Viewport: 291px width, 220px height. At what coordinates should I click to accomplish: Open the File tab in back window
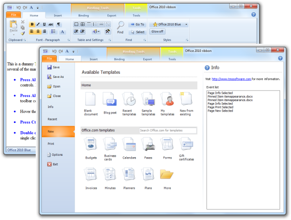tap(14, 15)
